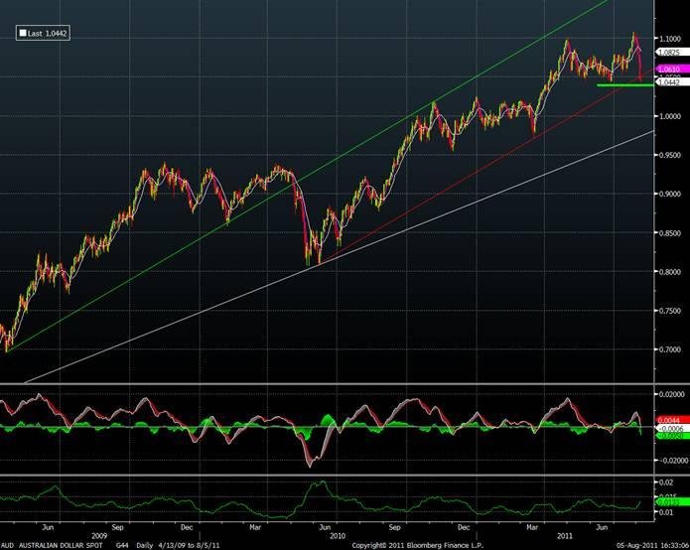Click the 'G44' chart identifier in the footer
This screenshot has width=690, height=550.
pyautogui.click(x=123, y=546)
